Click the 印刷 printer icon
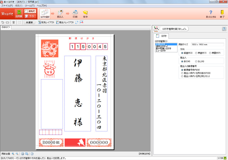The image size is (228, 160). (x=75, y=14)
